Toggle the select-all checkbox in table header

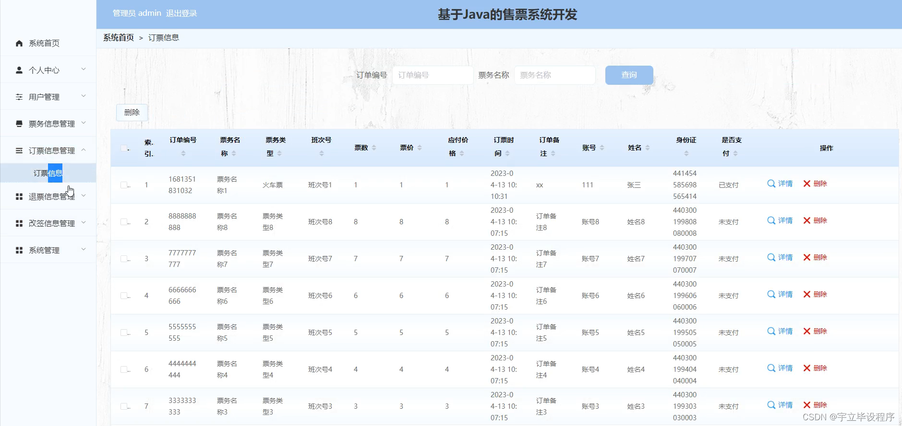coord(124,148)
